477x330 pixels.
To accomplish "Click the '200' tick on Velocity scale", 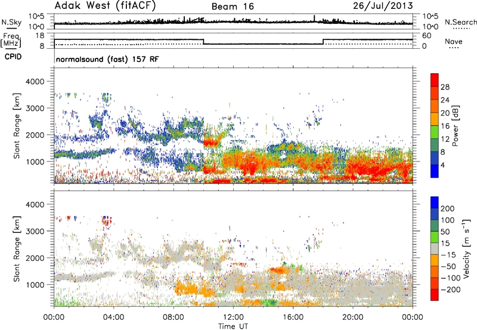I will pos(448,208).
